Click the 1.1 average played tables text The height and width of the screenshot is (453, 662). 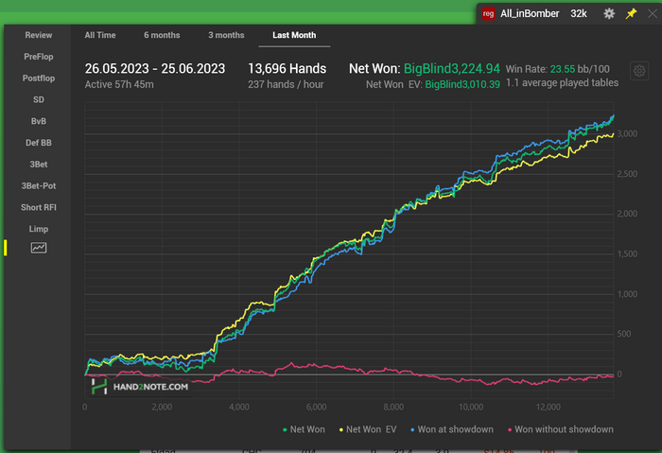coord(563,82)
